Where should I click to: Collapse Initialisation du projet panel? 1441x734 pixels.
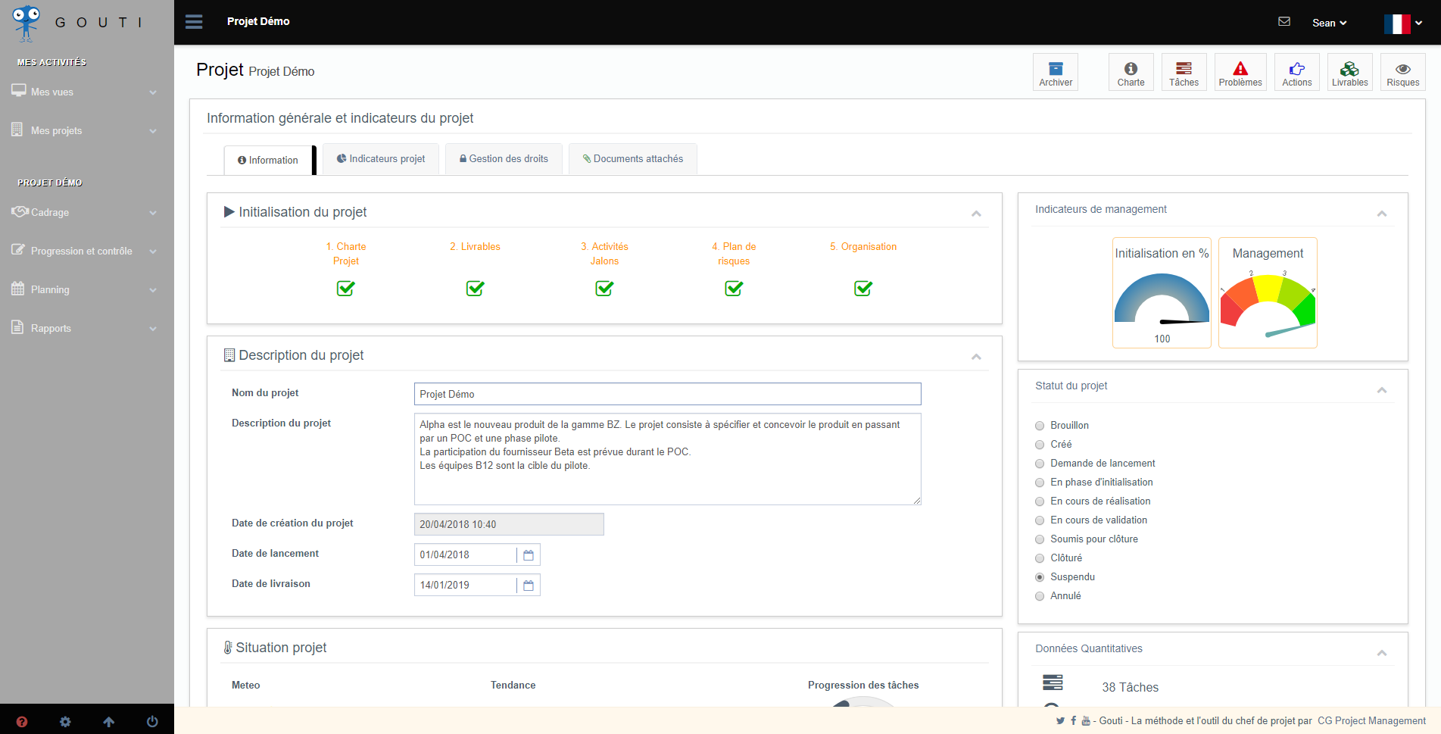pyautogui.click(x=976, y=214)
